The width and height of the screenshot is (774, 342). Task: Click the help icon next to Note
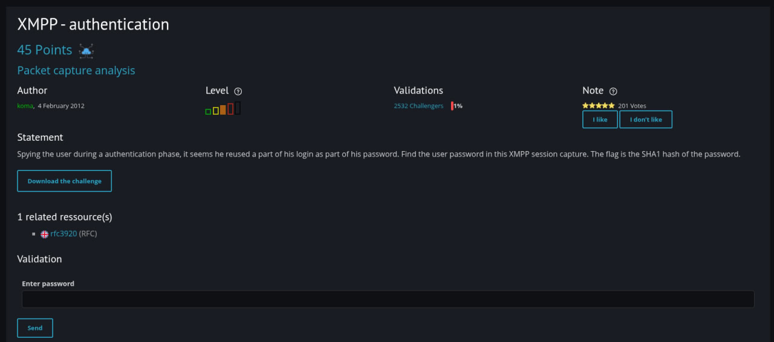(613, 91)
